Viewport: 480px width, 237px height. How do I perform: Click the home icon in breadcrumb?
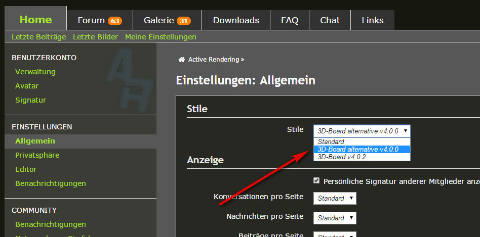[182, 60]
